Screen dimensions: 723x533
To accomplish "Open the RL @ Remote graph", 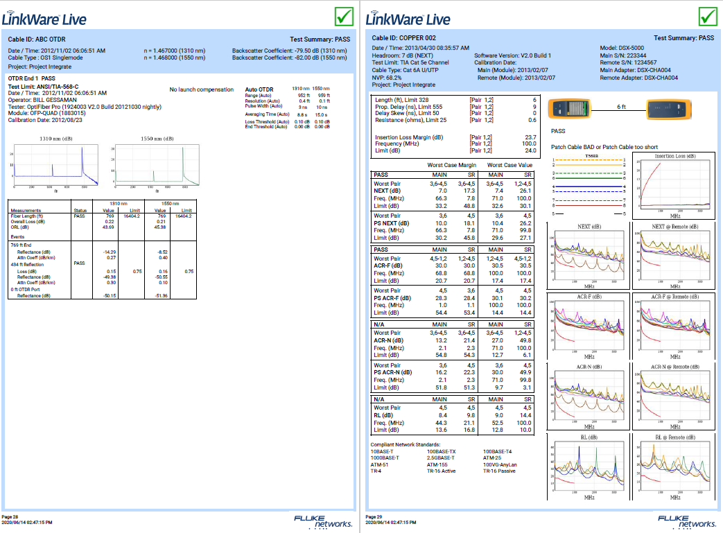I will (674, 466).
